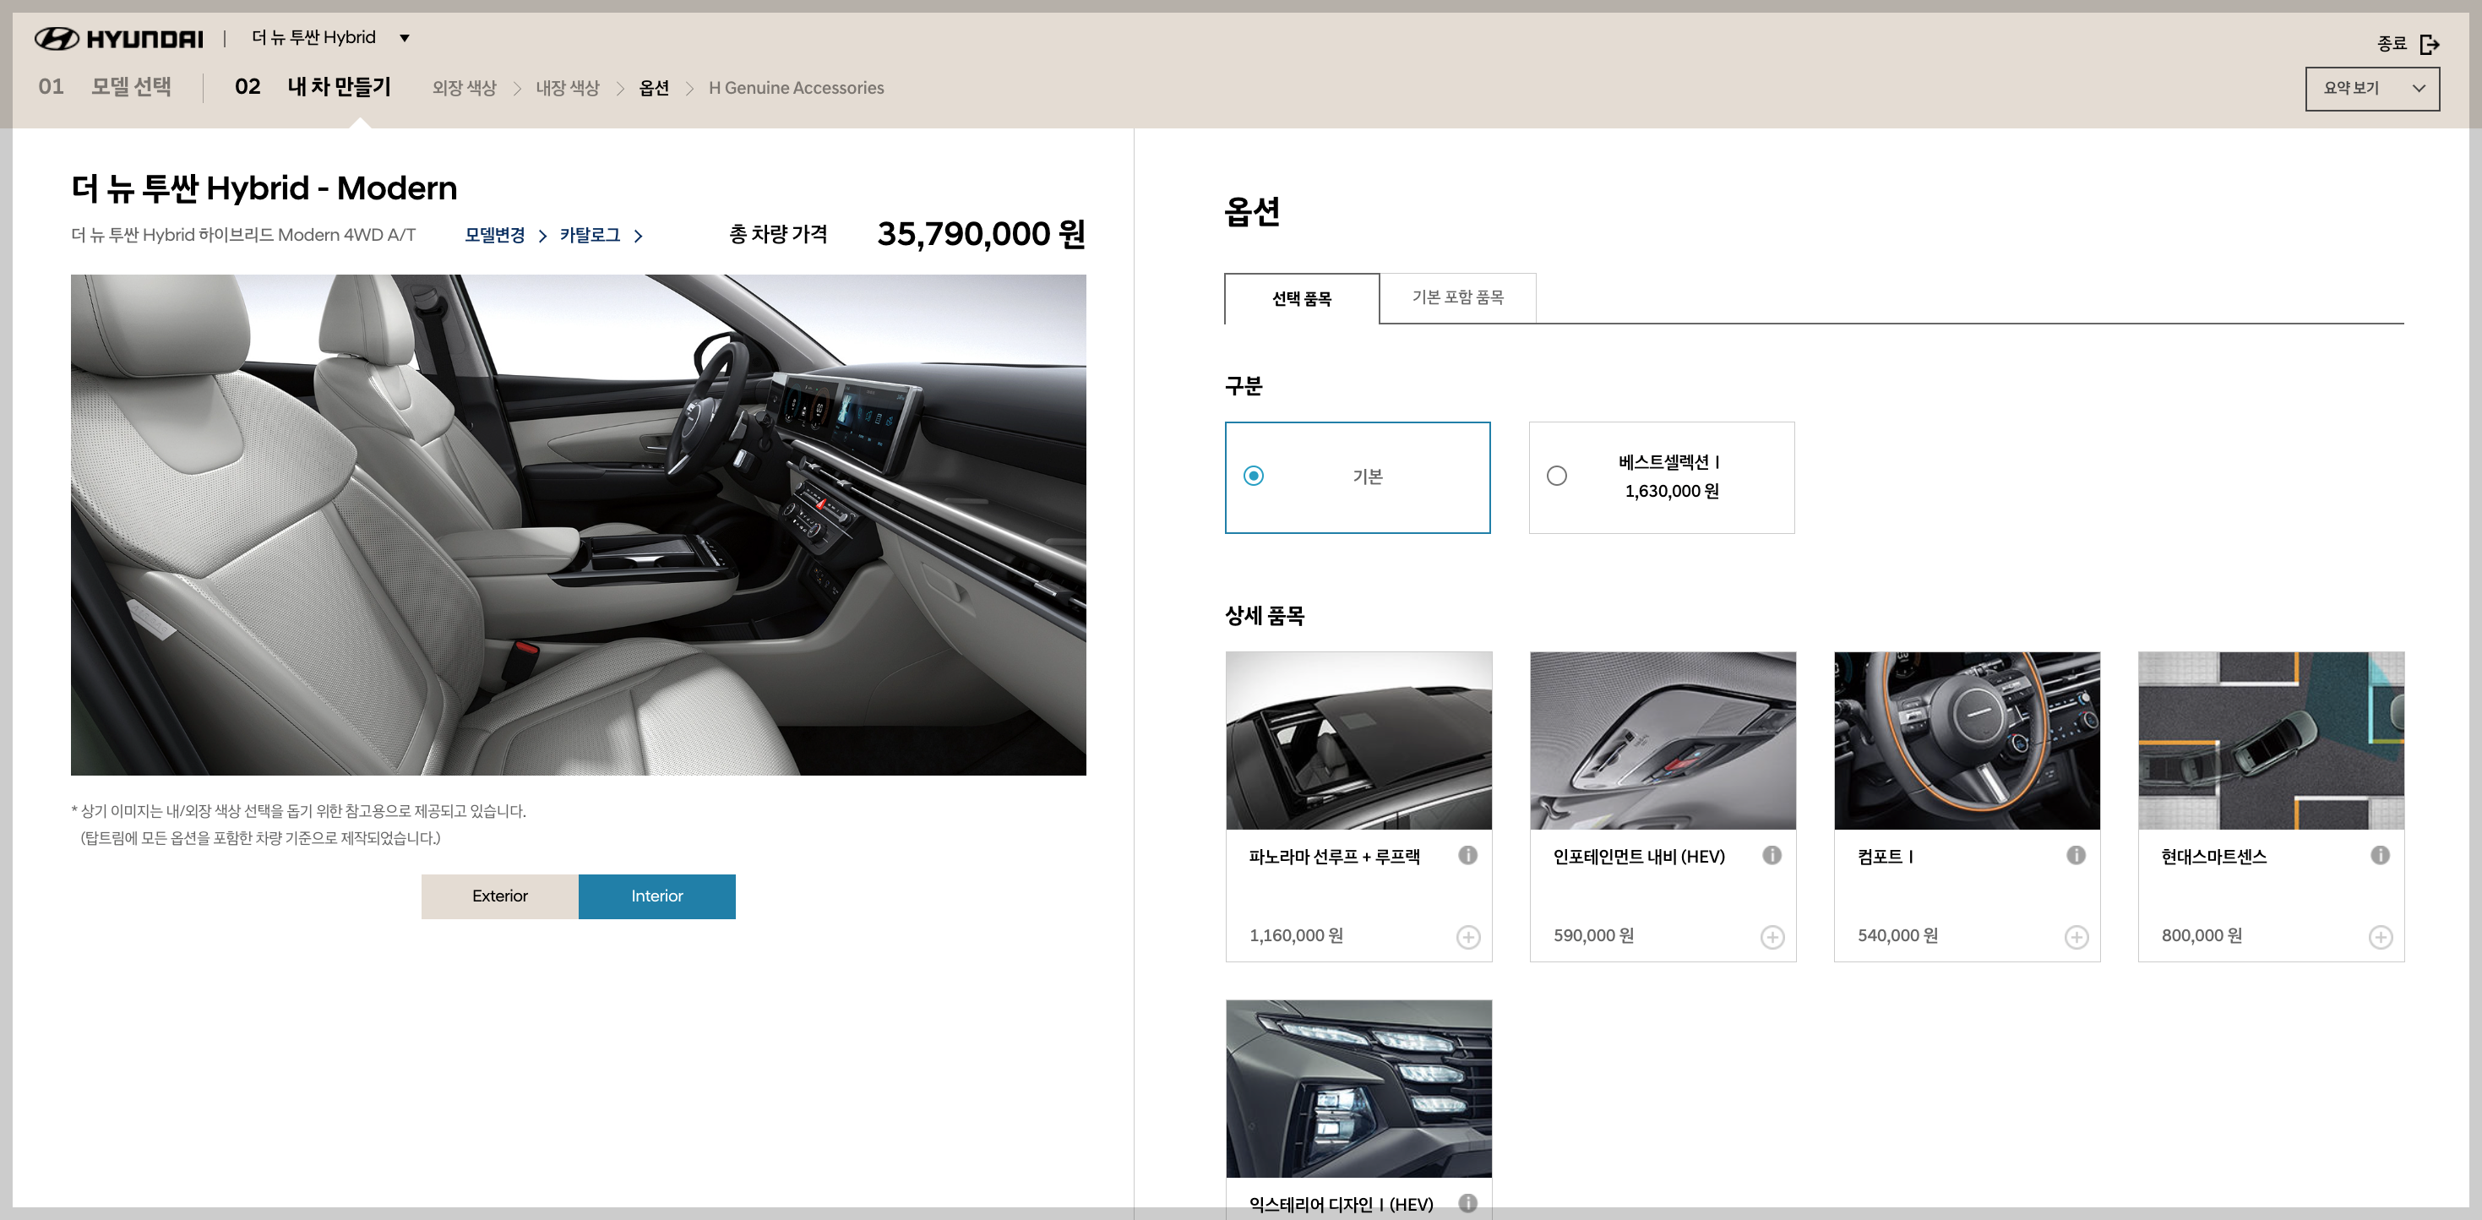Open the 더 뉴 투싼 Hybrid model dropdown
This screenshot has width=2482, height=1220.
(x=405, y=39)
